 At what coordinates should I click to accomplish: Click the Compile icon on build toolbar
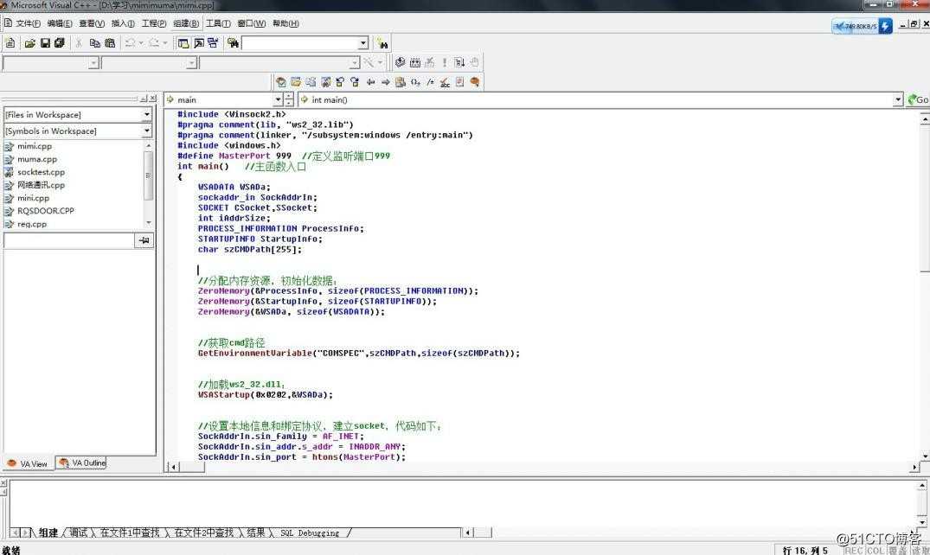[x=401, y=62]
